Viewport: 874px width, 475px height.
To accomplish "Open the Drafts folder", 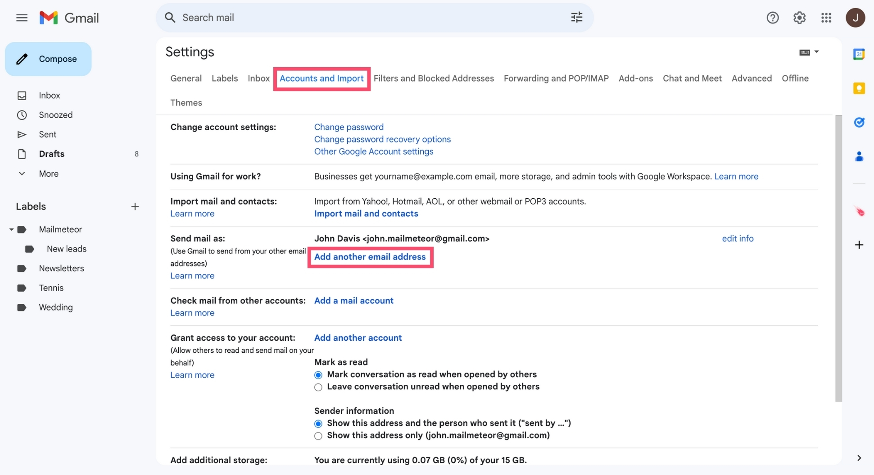I will pos(51,154).
